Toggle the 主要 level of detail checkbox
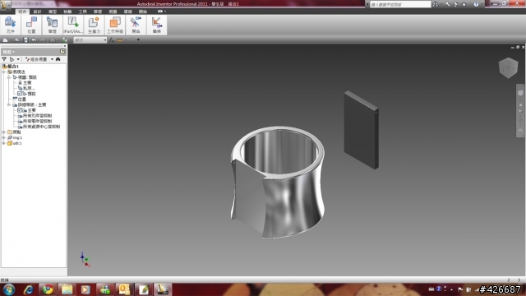Viewport: 526px width, 296px height. tap(20, 110)
